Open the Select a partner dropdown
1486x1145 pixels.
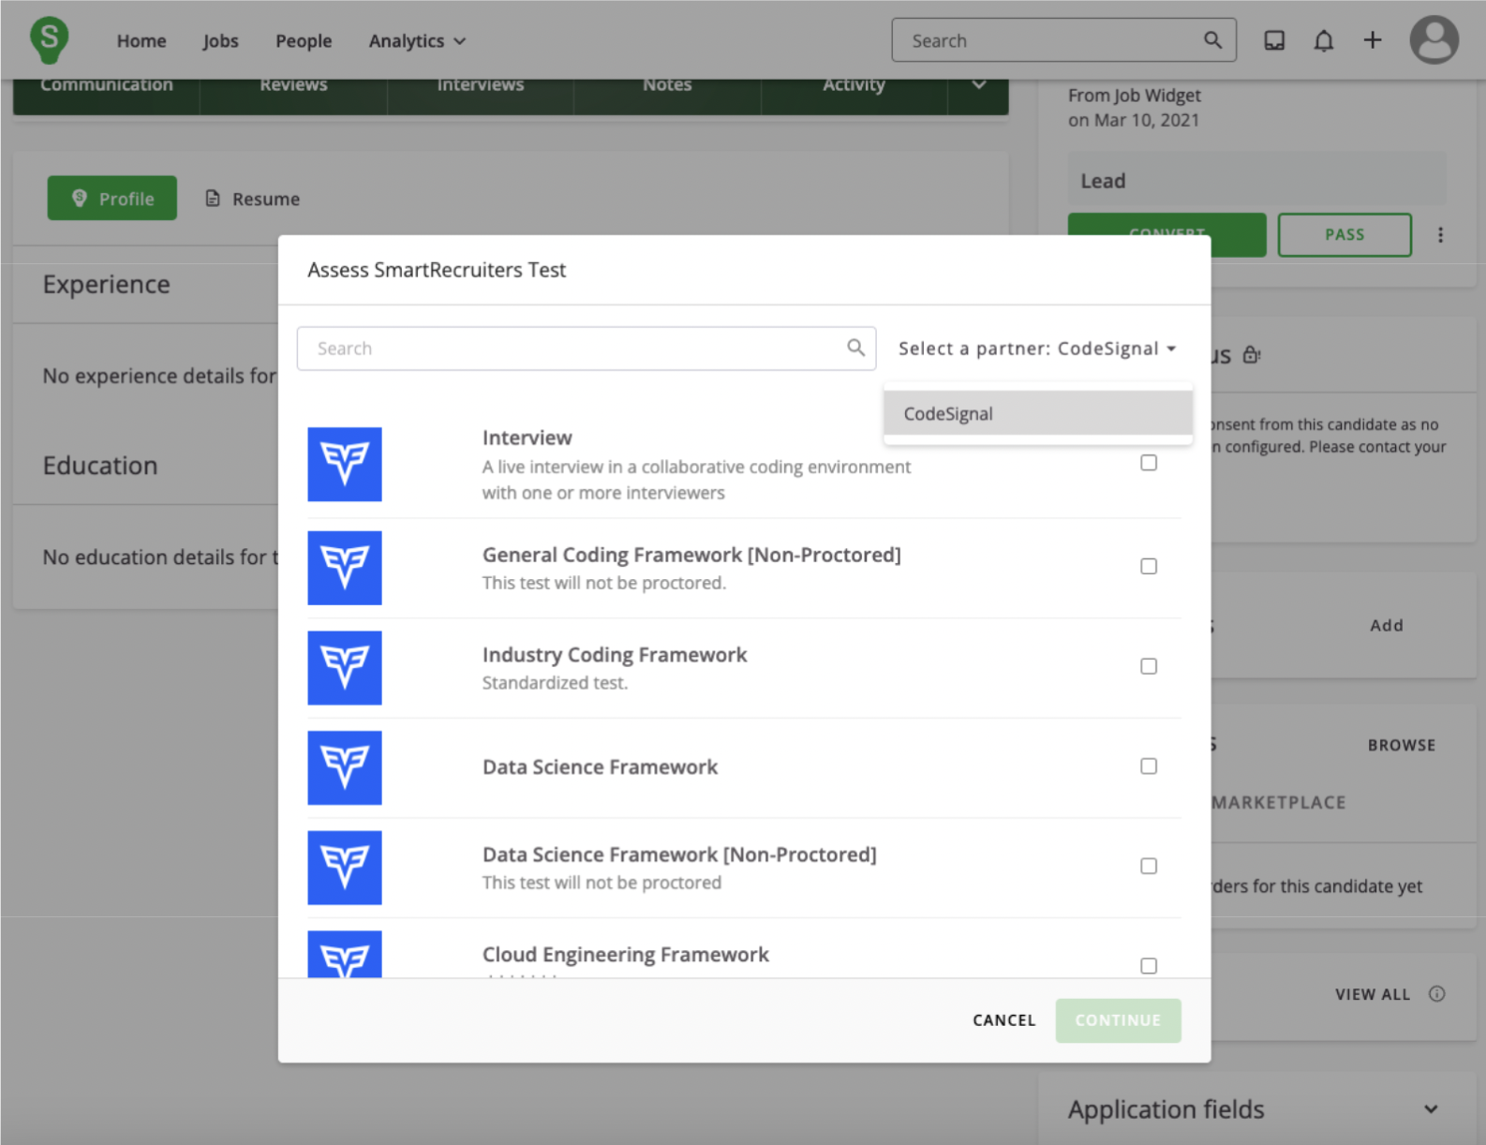[x=1037, y=349]
